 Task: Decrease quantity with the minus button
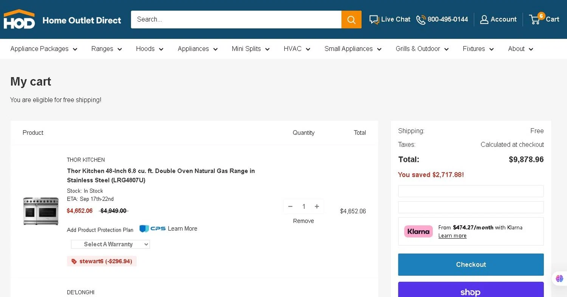point(290,207)
